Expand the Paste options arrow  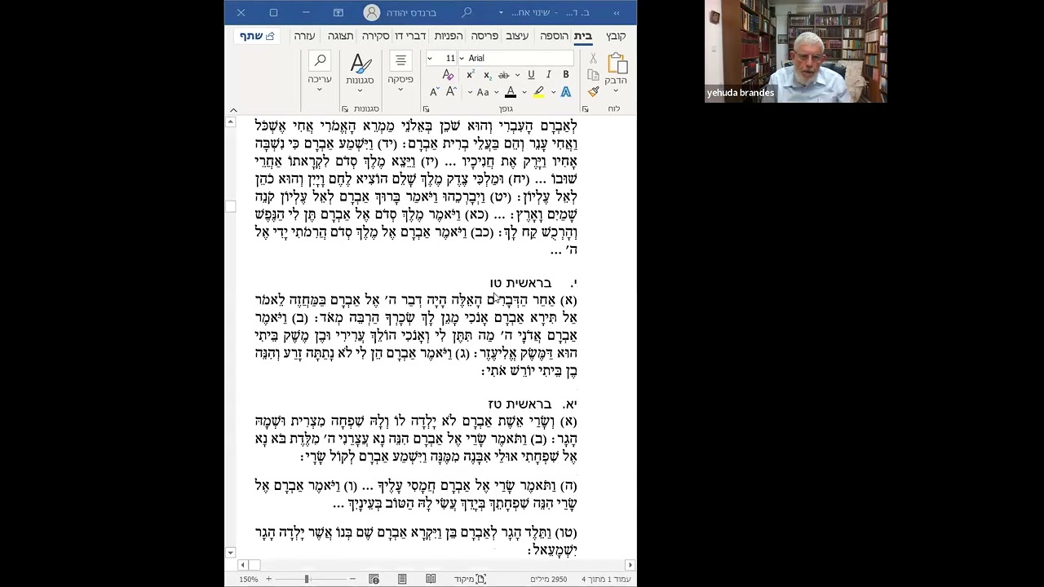pyautogui.click(x=616, y=90)
